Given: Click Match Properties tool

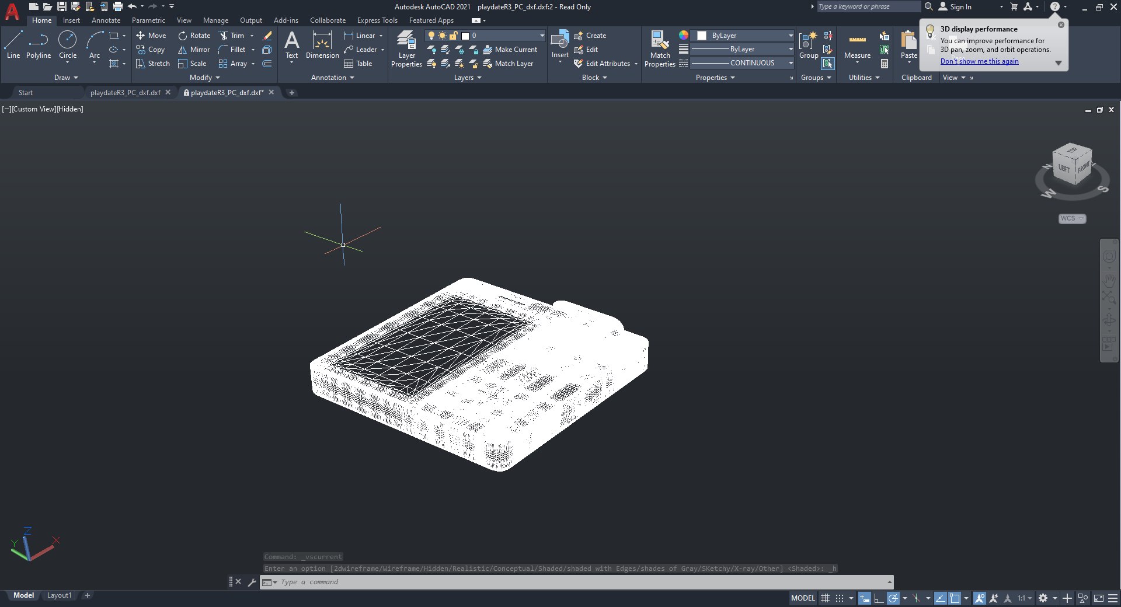Looking at the screenshot, I should pos(660,49).
